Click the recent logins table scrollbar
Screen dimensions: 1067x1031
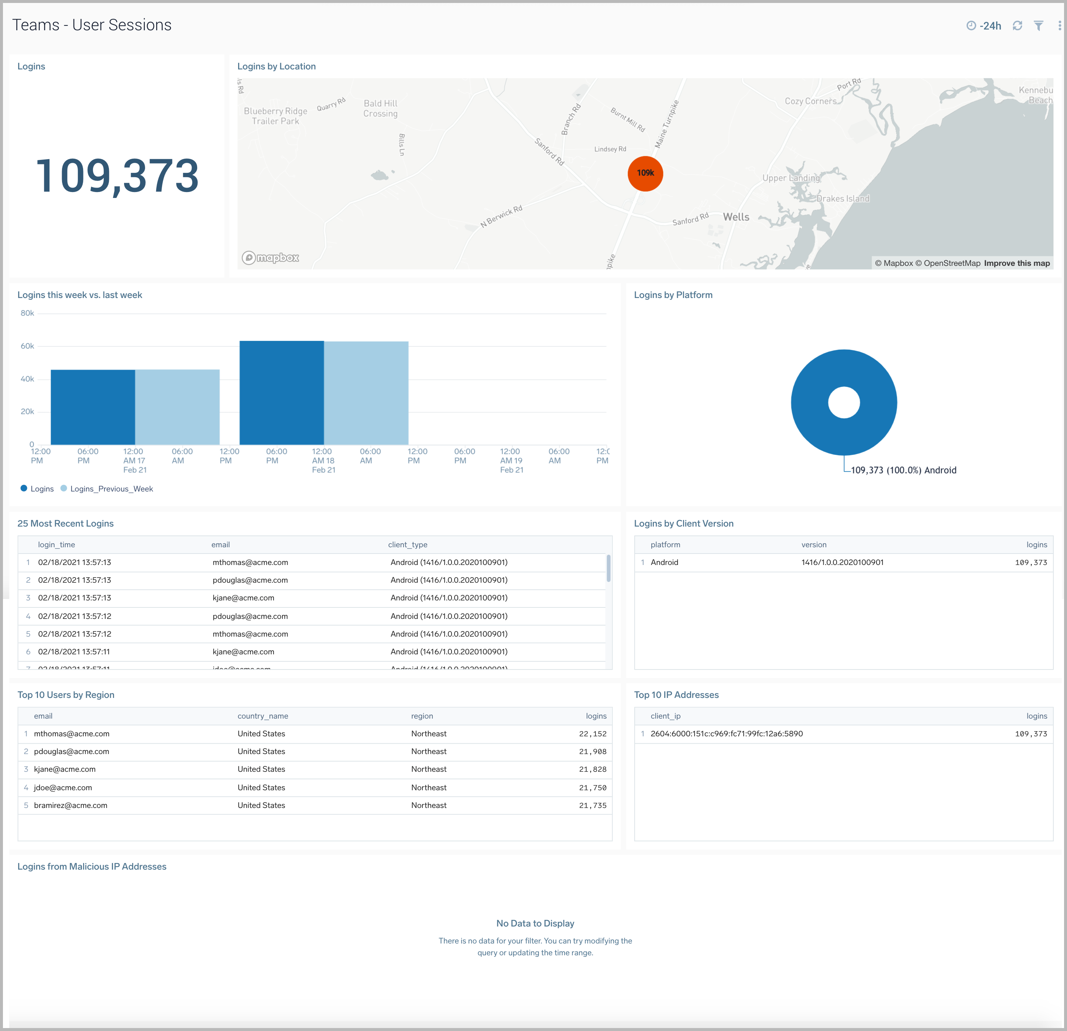[608, 568]
